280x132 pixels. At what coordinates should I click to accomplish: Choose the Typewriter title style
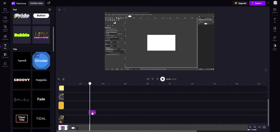click(x=22, y=61)
